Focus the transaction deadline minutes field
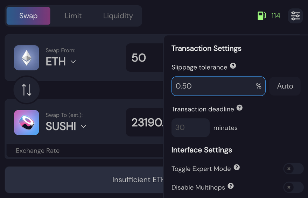Viewport: 308px width, 198px height. pyautogui.click(x=190, y=128)
